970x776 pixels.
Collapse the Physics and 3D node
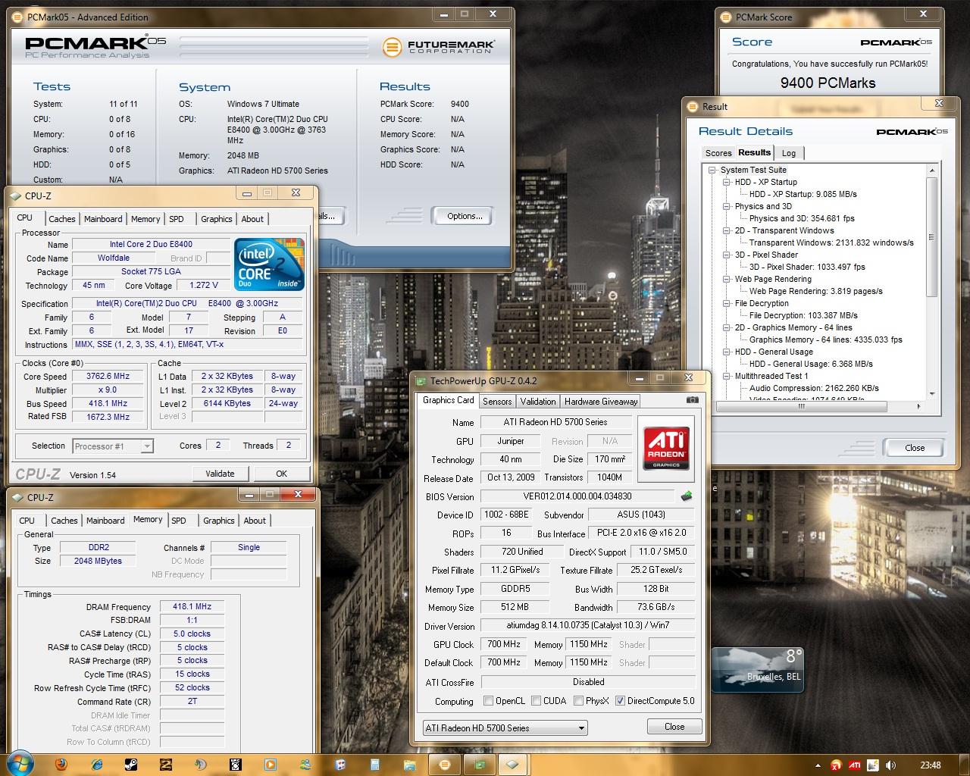click(x=726, y=207)
